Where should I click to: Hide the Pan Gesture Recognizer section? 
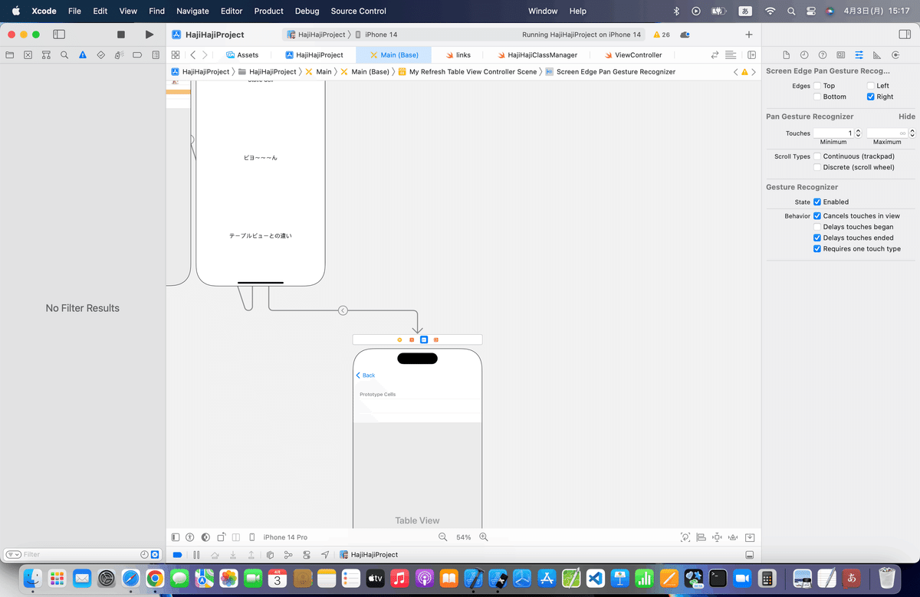point(906,116)
